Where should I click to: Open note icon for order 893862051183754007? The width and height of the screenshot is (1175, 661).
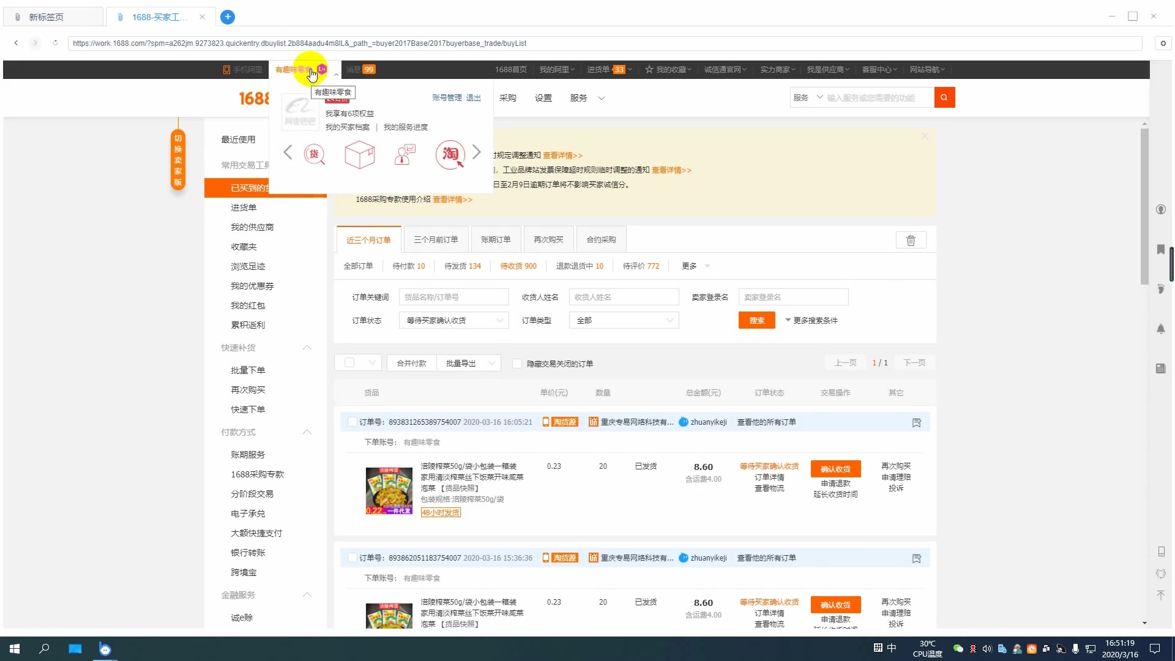(917, 558)
